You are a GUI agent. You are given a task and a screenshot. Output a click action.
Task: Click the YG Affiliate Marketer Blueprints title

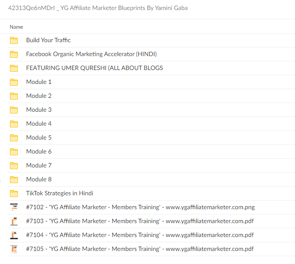98,8
